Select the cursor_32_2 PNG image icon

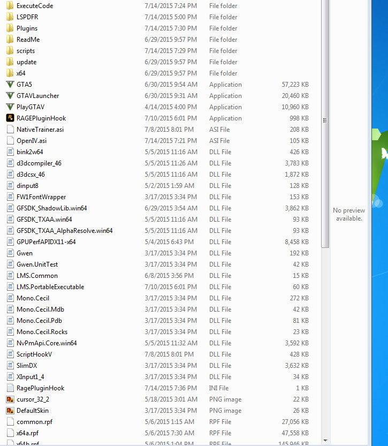10,399
